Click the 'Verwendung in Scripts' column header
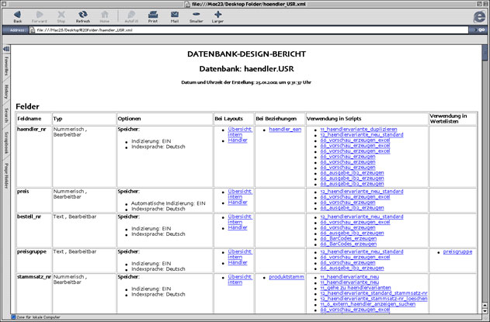The image size is (490, 322). pos(334,119)
